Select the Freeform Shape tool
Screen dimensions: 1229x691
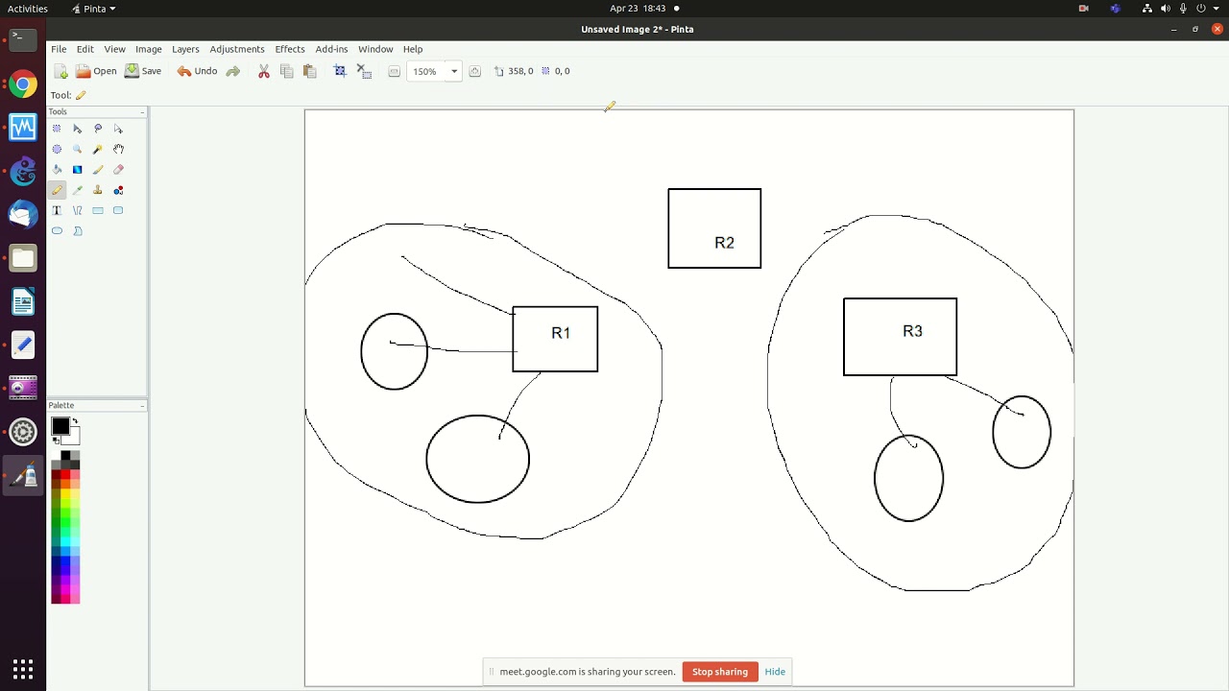point(77,230)
